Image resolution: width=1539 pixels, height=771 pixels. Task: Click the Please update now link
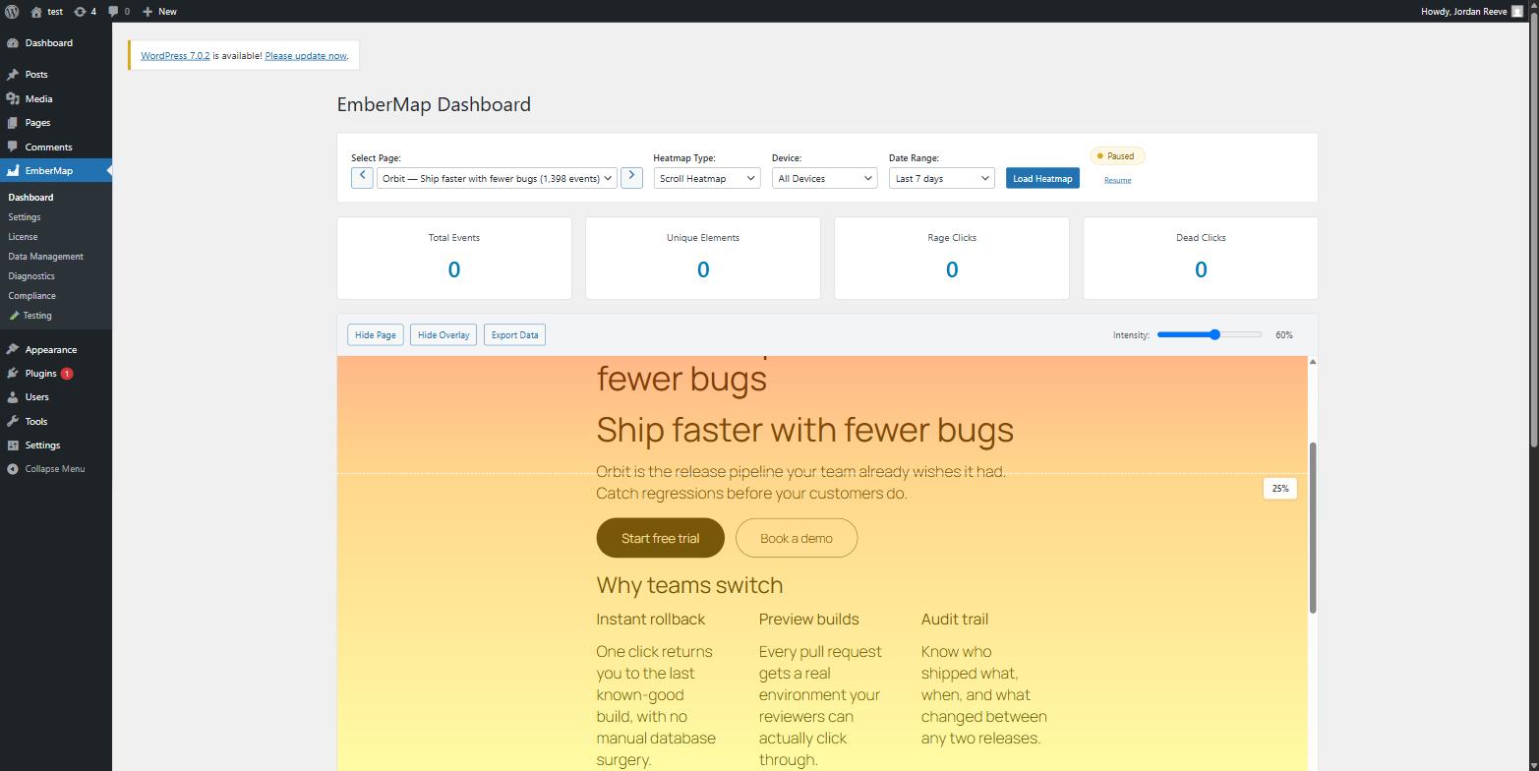[x=306, y=56]
